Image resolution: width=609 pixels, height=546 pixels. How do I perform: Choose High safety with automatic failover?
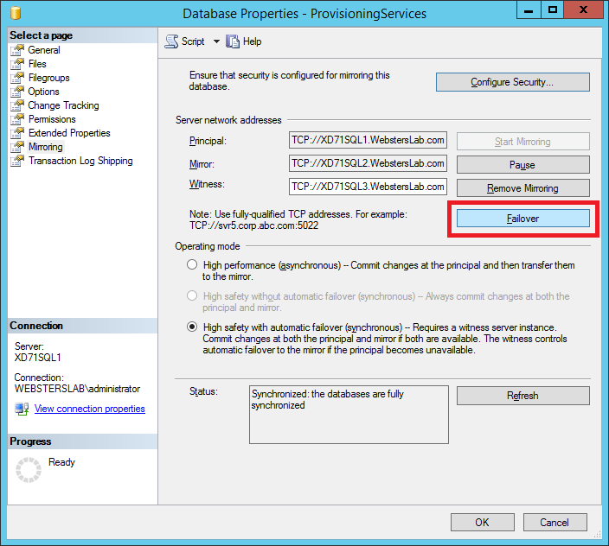(x=192, y=327)
